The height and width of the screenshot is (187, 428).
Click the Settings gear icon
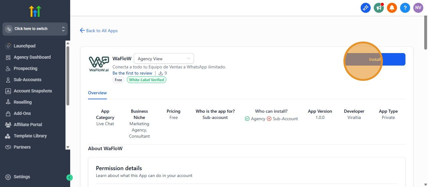(x=8, y=177)
